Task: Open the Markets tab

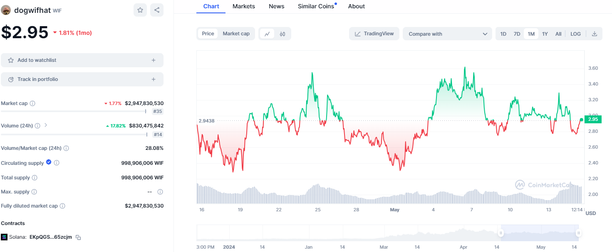Action: pyautogui.click(x=244, y=6)
